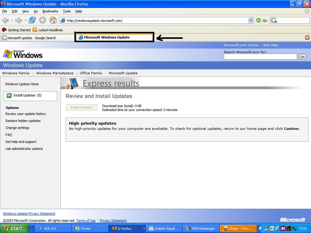Open Restore hidden updates
Viewport: 311px width, 233px height.
point(23,121)
